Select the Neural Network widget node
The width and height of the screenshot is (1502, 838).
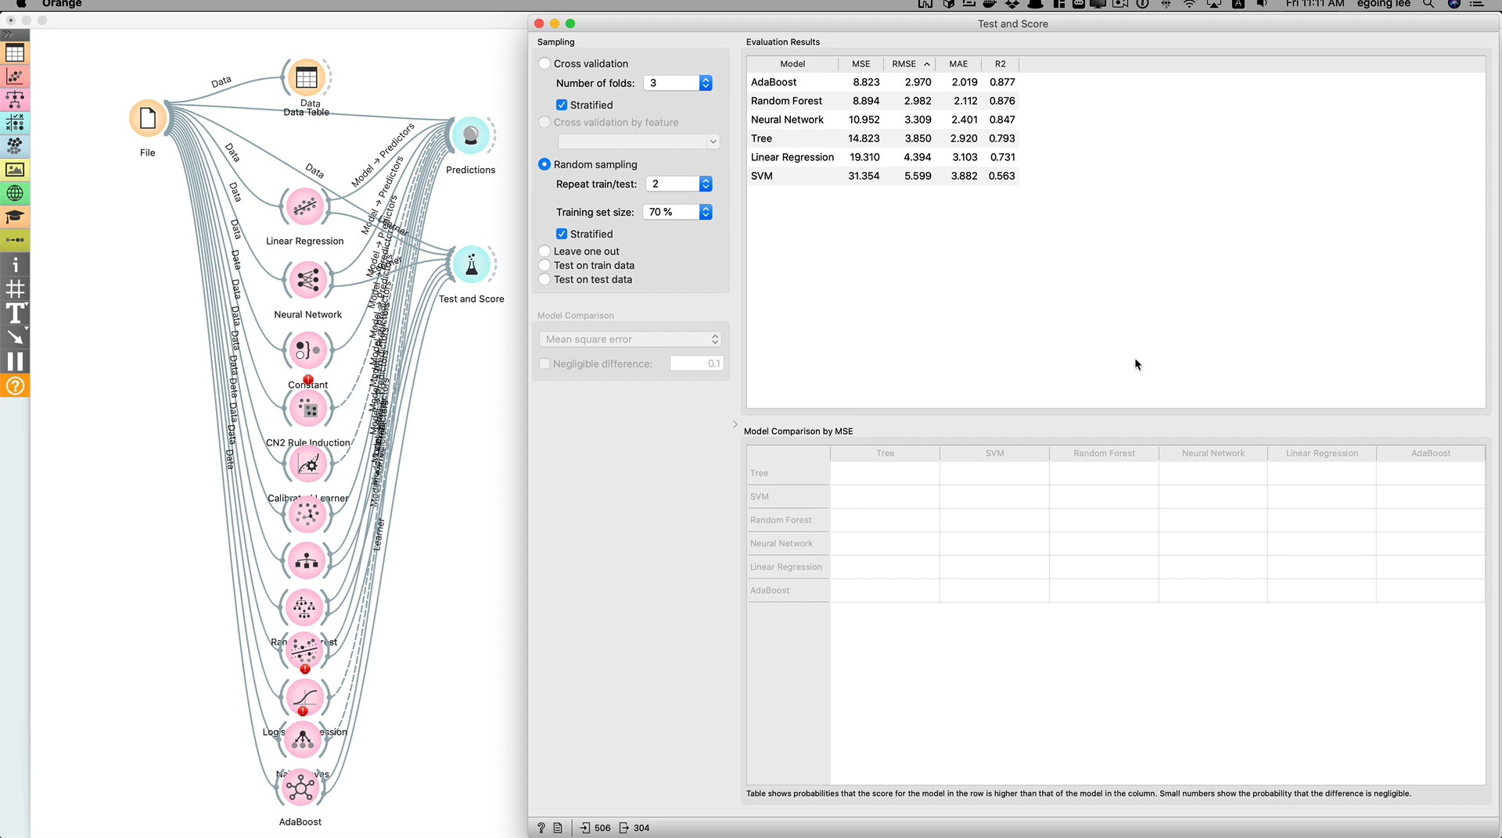pyautogui.click(x=308, y=280)
